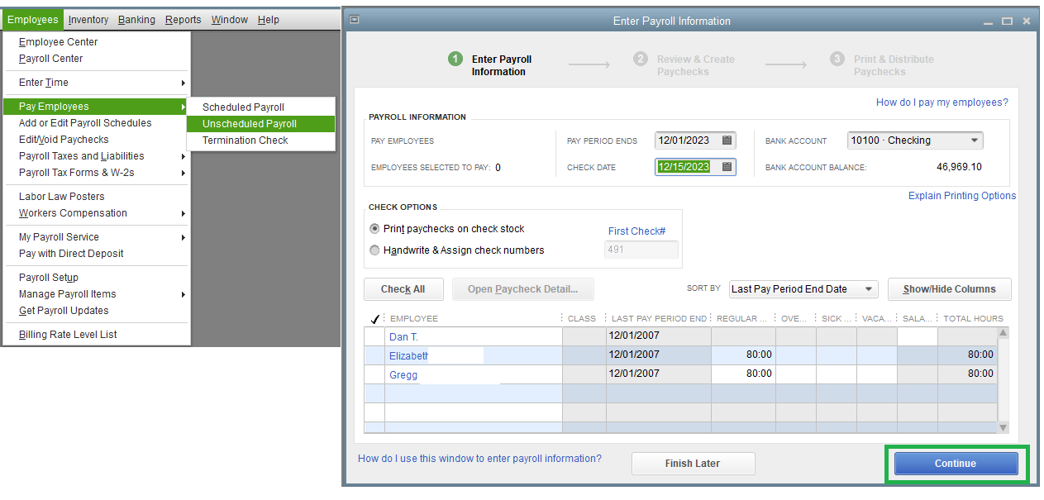
Task: Click the step 2 Review & Create circle
Action: (x=641, y=60)
